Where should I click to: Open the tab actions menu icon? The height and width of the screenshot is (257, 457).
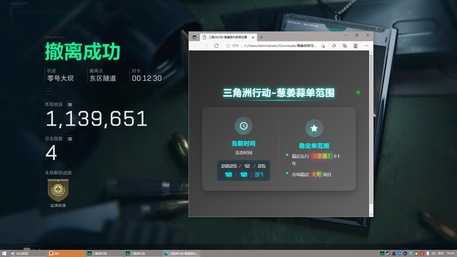pos(194,37)
